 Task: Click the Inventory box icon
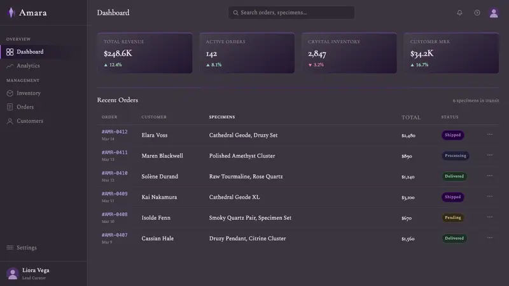10,93
